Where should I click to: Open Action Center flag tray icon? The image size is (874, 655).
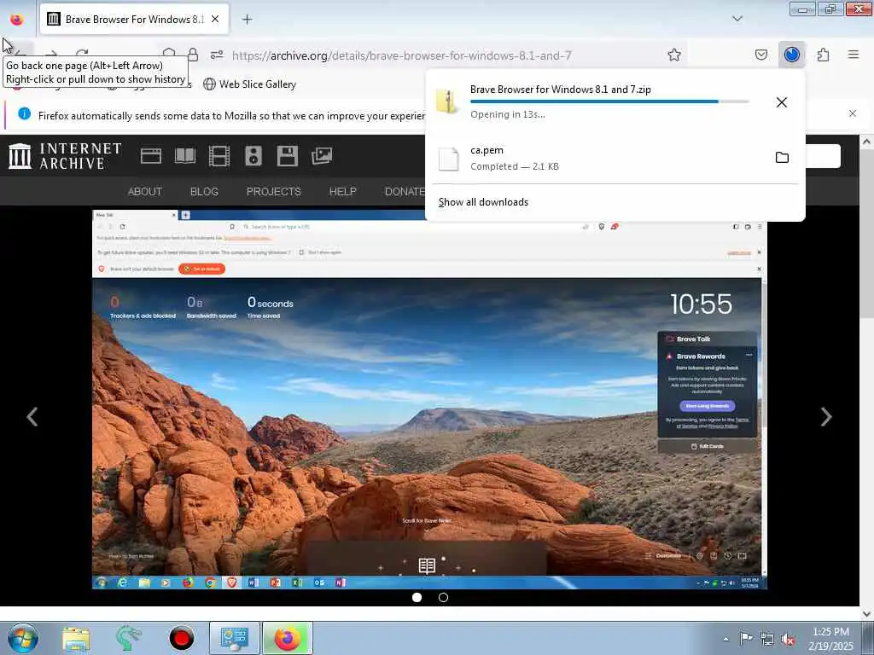(x=745, y=639)
